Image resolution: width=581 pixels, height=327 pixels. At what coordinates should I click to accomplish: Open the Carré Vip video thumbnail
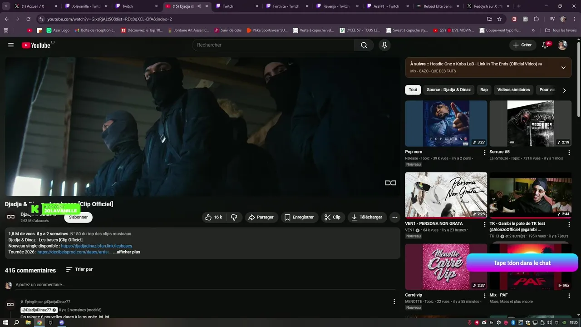coord(446,267)
